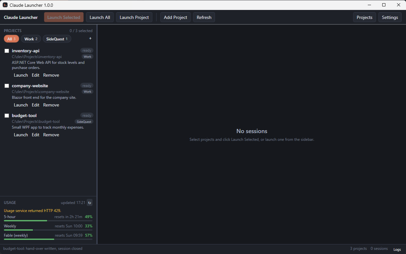Edit the inventory-api project
Screen dimensions: 406x254
pos(36,75)
